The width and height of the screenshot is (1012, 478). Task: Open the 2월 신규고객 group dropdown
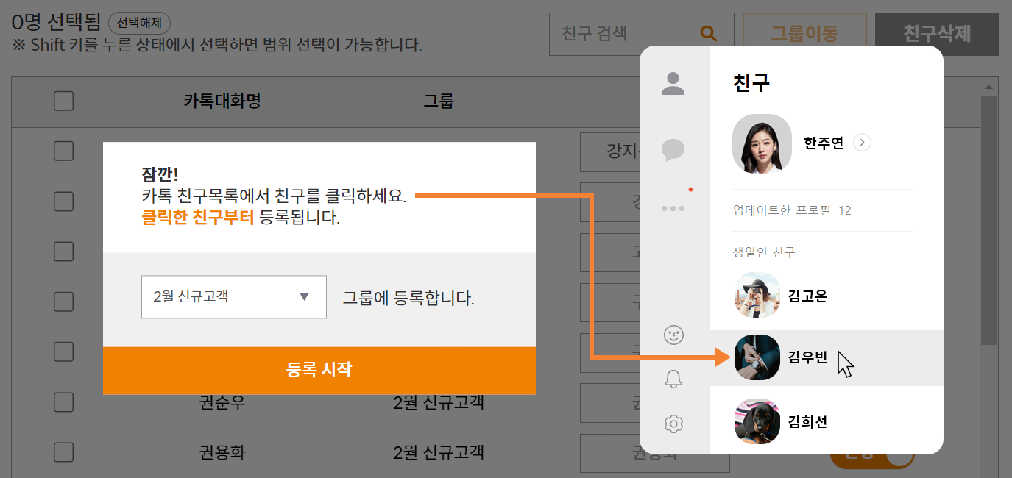click(233, 297)
